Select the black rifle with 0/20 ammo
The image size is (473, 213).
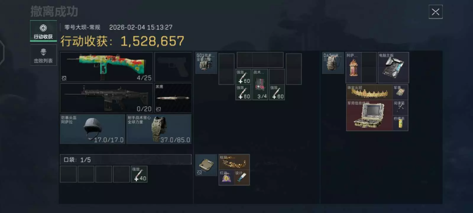point(106,98)
